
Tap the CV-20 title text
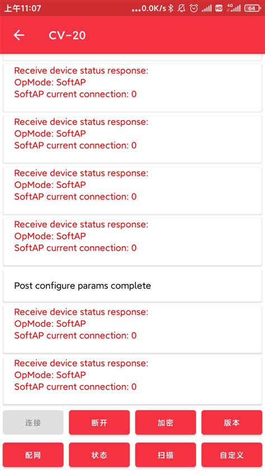pos(67,35)
